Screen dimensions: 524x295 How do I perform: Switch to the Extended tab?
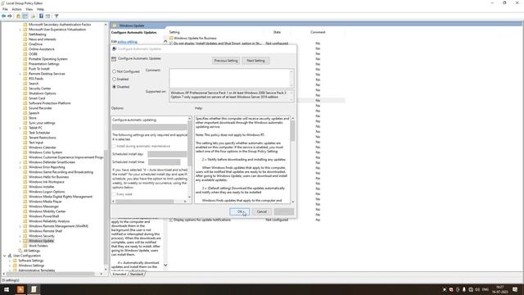pyautogui.click(x=120, y=275)
